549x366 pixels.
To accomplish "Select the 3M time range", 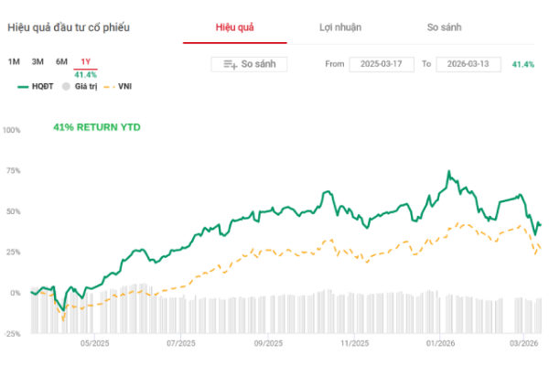I will pos(38,61).
